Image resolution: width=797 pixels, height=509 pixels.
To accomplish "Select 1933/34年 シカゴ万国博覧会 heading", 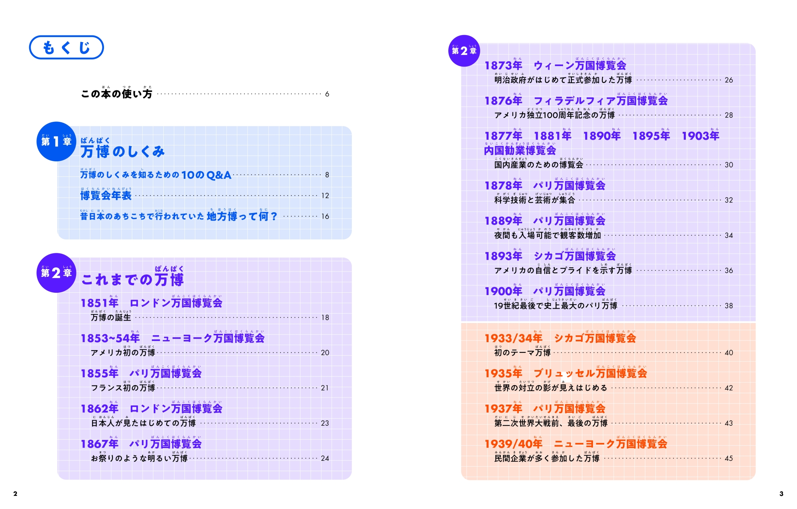I will click(560, 338).
